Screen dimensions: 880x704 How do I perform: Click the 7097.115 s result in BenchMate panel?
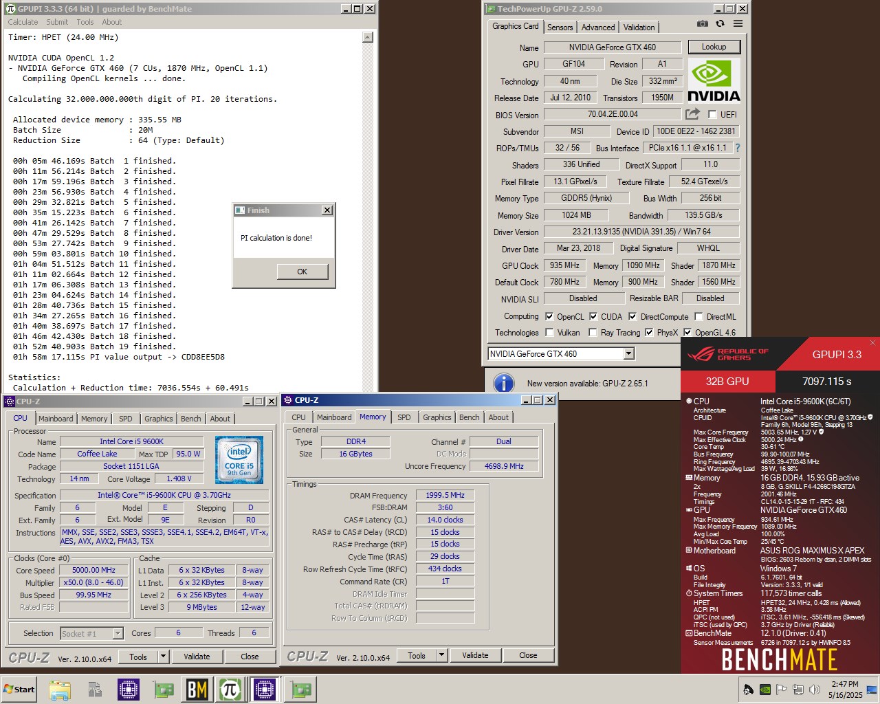click(x=827, y=381)
